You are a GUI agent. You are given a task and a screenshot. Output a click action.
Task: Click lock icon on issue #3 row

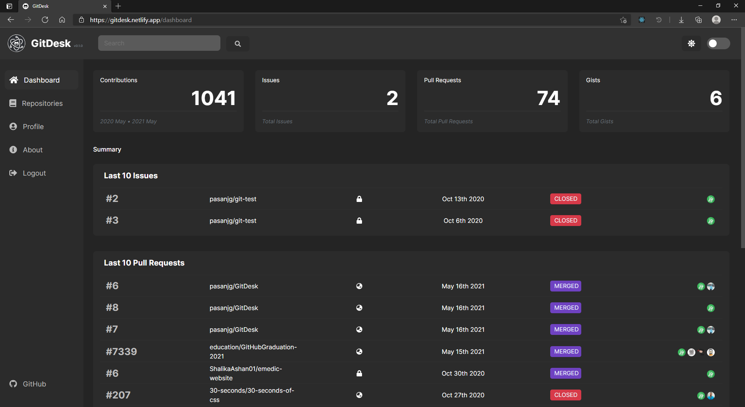point(359,221)
